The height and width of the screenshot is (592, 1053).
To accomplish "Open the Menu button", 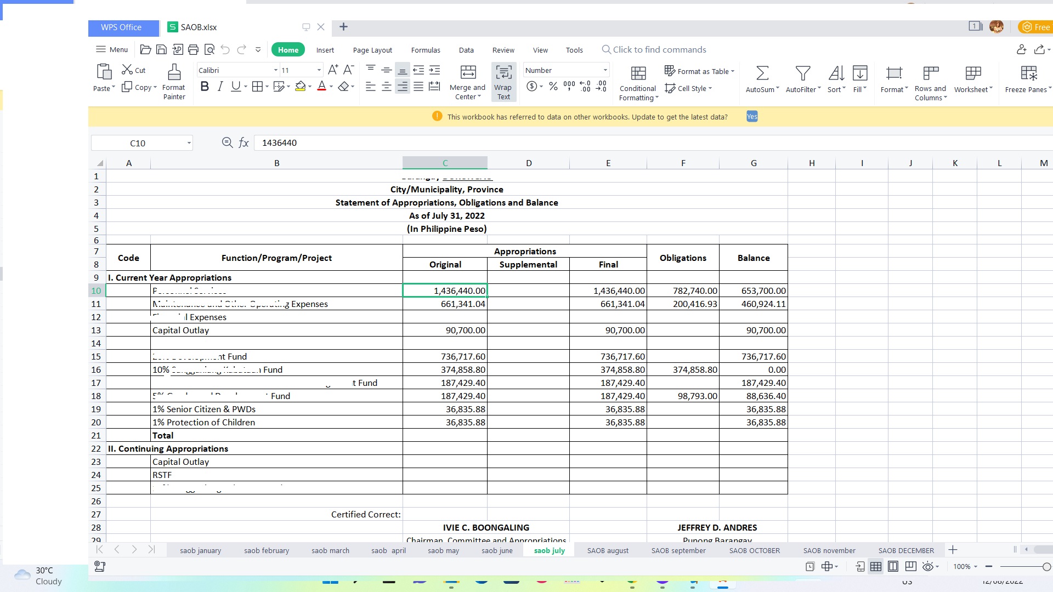I will tap(112, 49).
